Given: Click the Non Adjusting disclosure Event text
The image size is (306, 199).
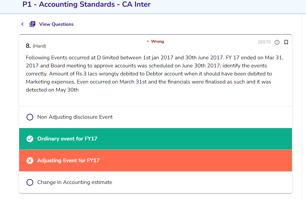Looking at the screenshot, I should coord(75,117).
